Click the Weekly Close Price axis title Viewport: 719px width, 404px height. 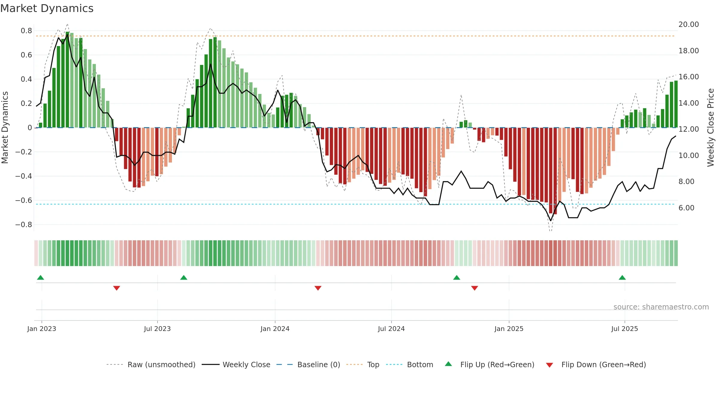[711, 127]
